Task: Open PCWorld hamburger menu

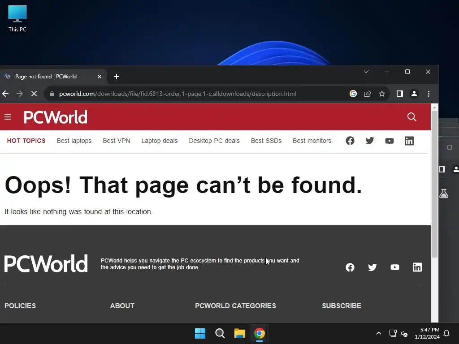Action: 8,117
